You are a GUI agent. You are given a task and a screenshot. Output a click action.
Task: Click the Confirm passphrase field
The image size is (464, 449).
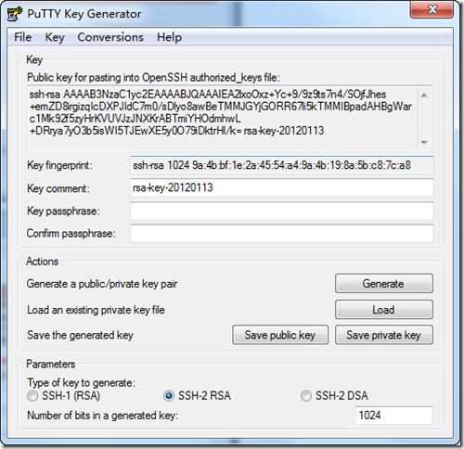281,233
